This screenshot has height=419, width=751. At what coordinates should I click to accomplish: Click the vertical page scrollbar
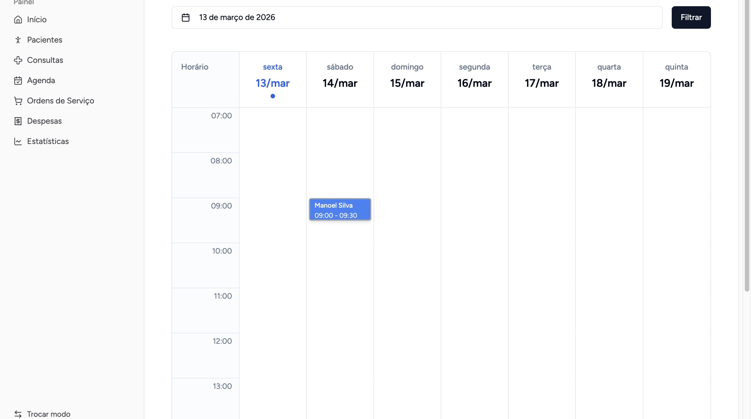coord(746,146)
